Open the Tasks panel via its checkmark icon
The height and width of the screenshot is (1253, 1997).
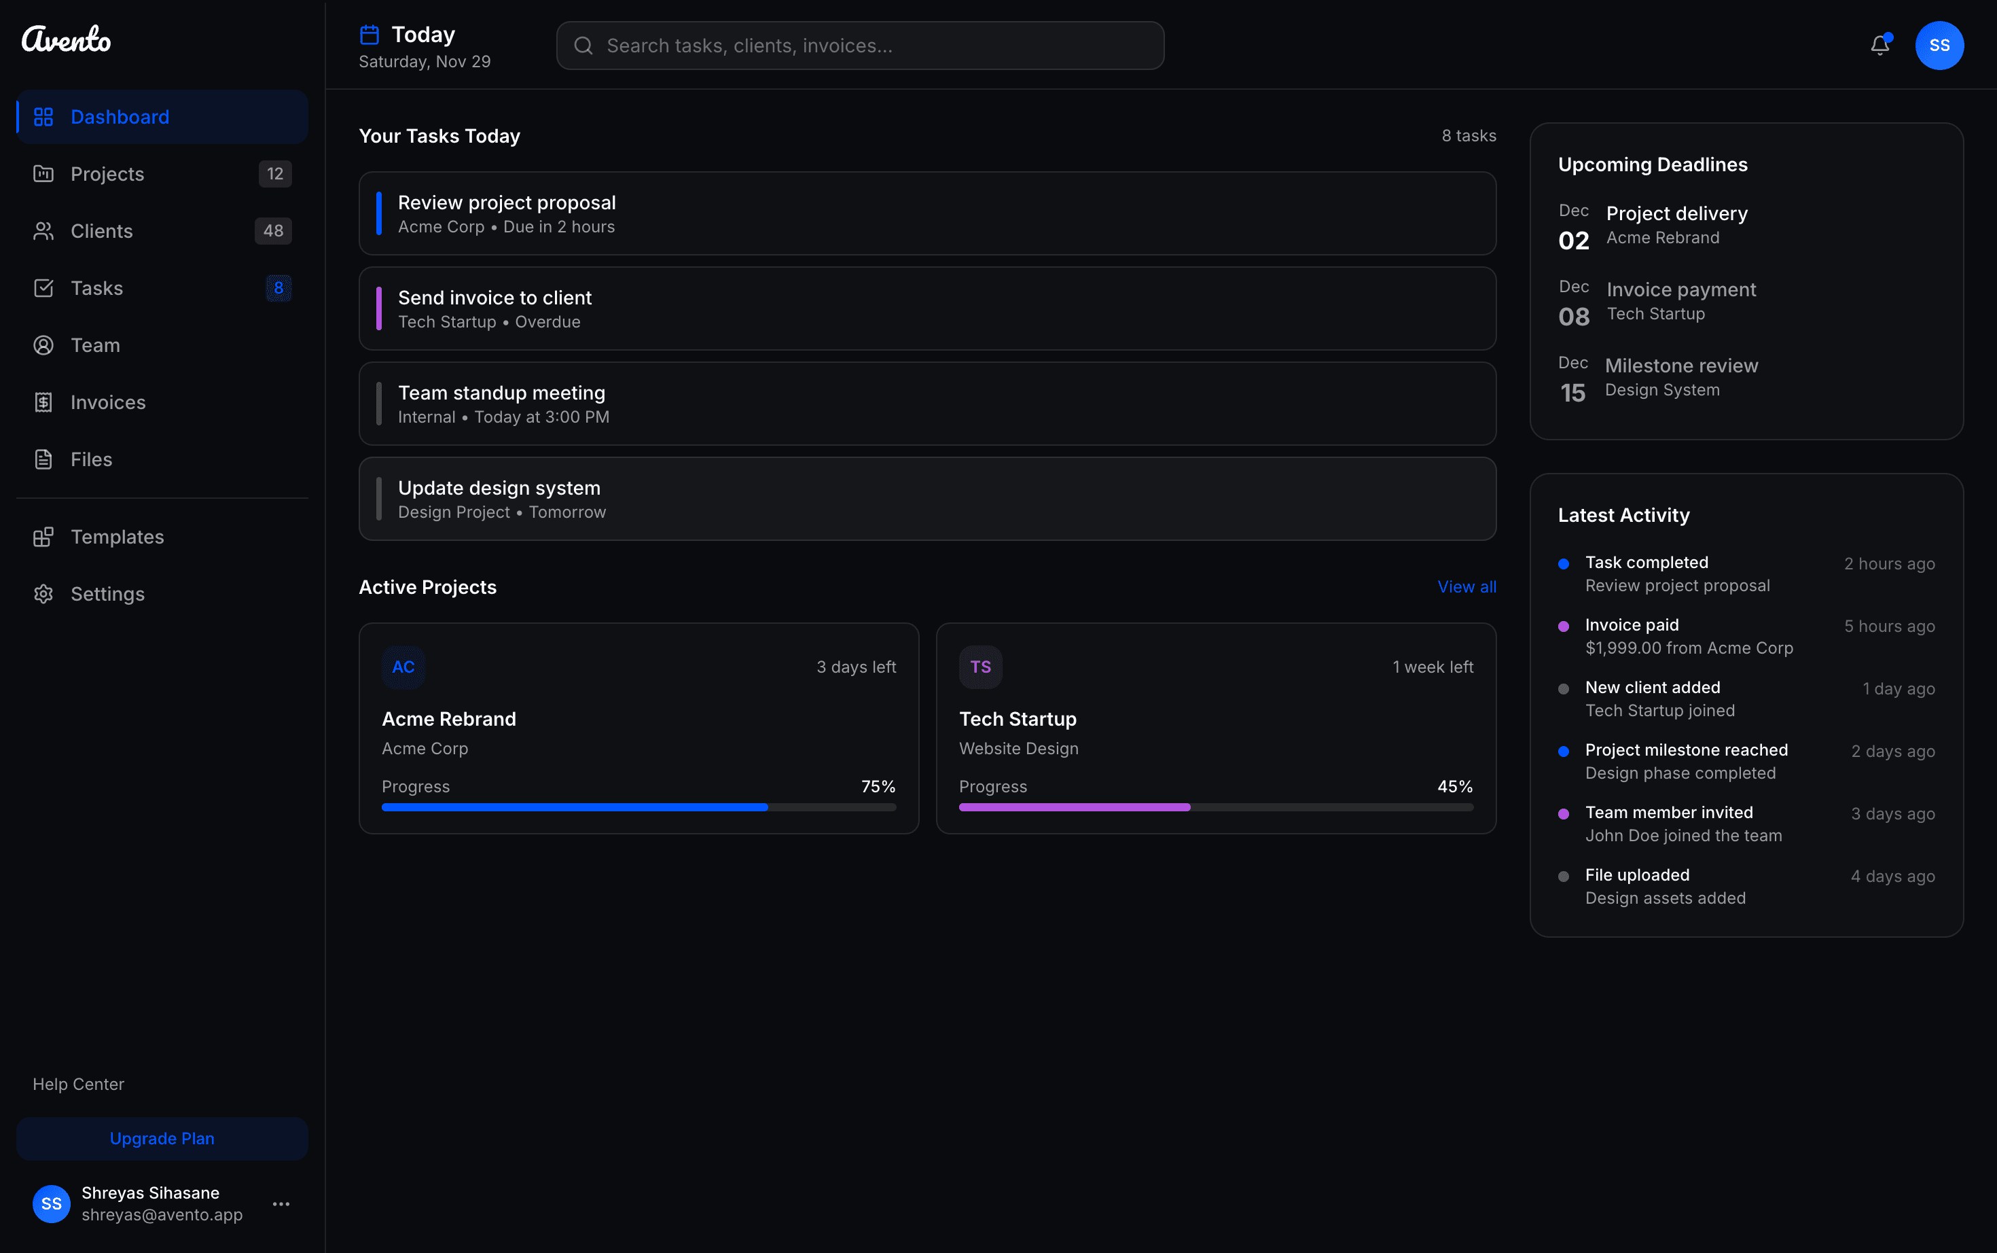pos(45,287)
